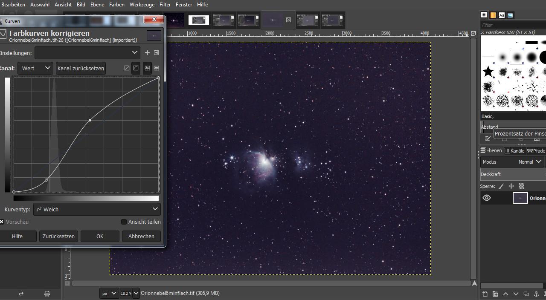
Task: Edit the selected brush (pencil icon)
Action: click(488, 138)
